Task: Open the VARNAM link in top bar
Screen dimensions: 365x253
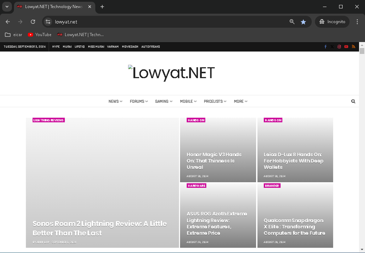Action: pyautogui.click(x=113, y=47)
